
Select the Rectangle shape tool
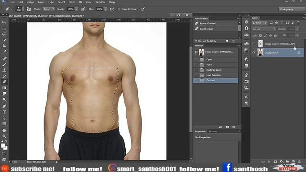tap(4, 124)
